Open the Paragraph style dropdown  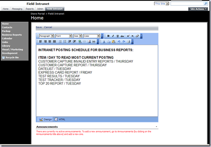(x=46, y=36)
